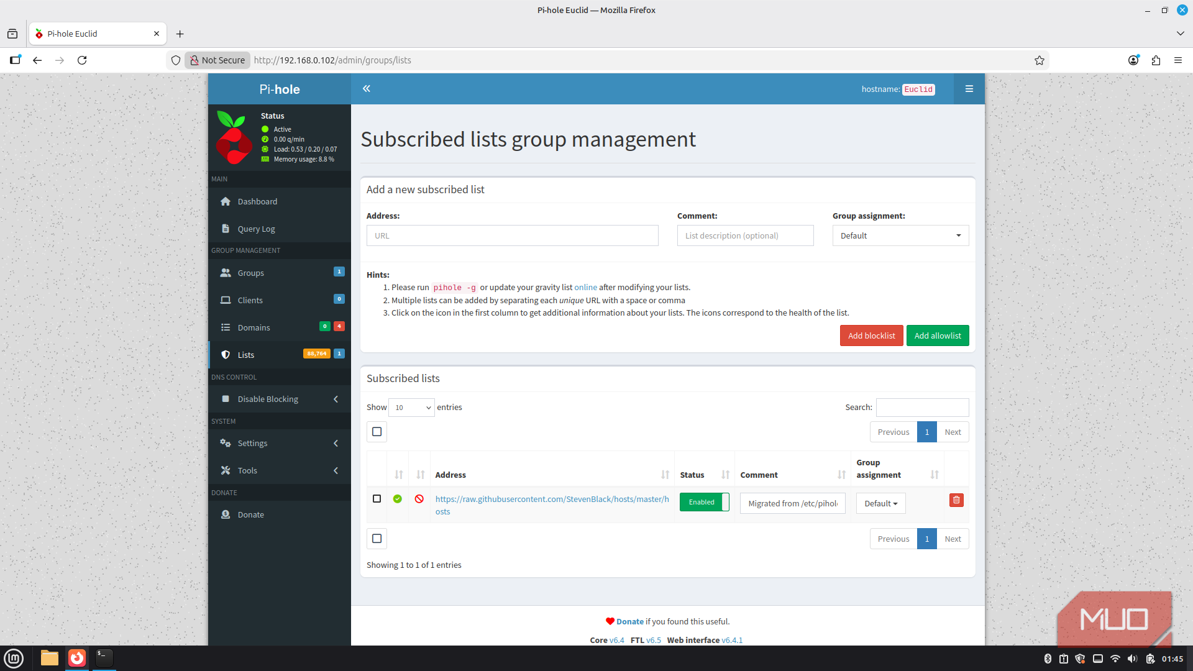The width and height of the screenshot is (1193, 671).
Task: Open Default group dropdown in list row
Action: click(880, 503)
